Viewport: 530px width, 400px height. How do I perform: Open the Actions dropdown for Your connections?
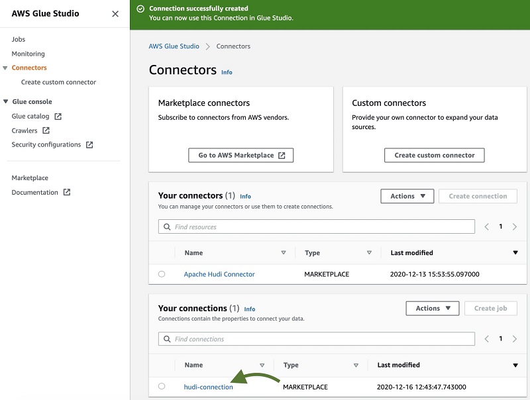click(433, 309)
